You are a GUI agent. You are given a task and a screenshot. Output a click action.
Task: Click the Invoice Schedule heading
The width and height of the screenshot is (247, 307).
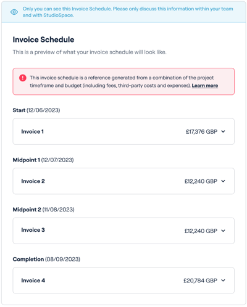43,39
